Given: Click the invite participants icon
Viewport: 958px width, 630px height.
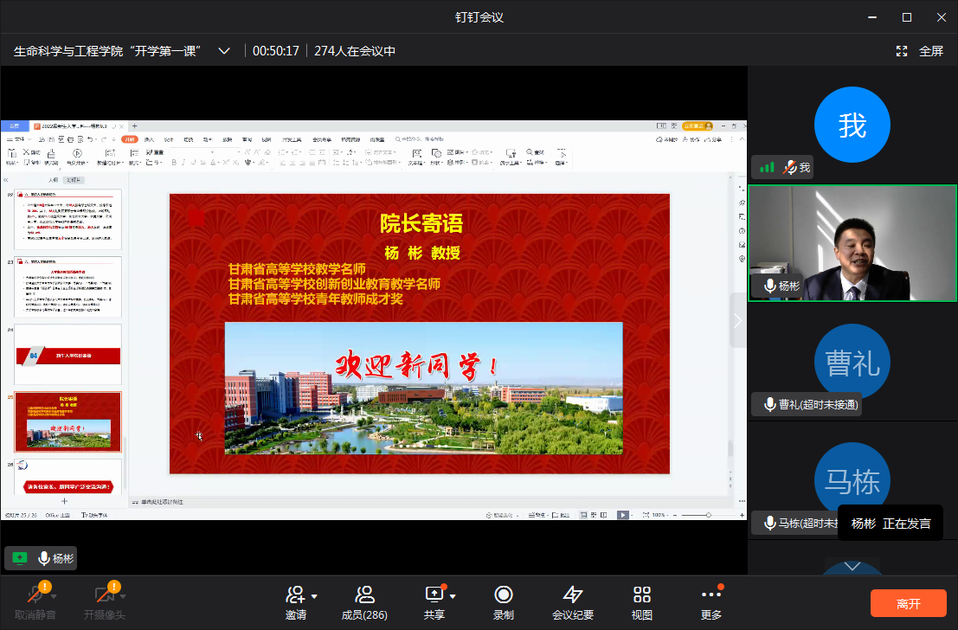Looking at the screenshot, I should tap(295, 595).
